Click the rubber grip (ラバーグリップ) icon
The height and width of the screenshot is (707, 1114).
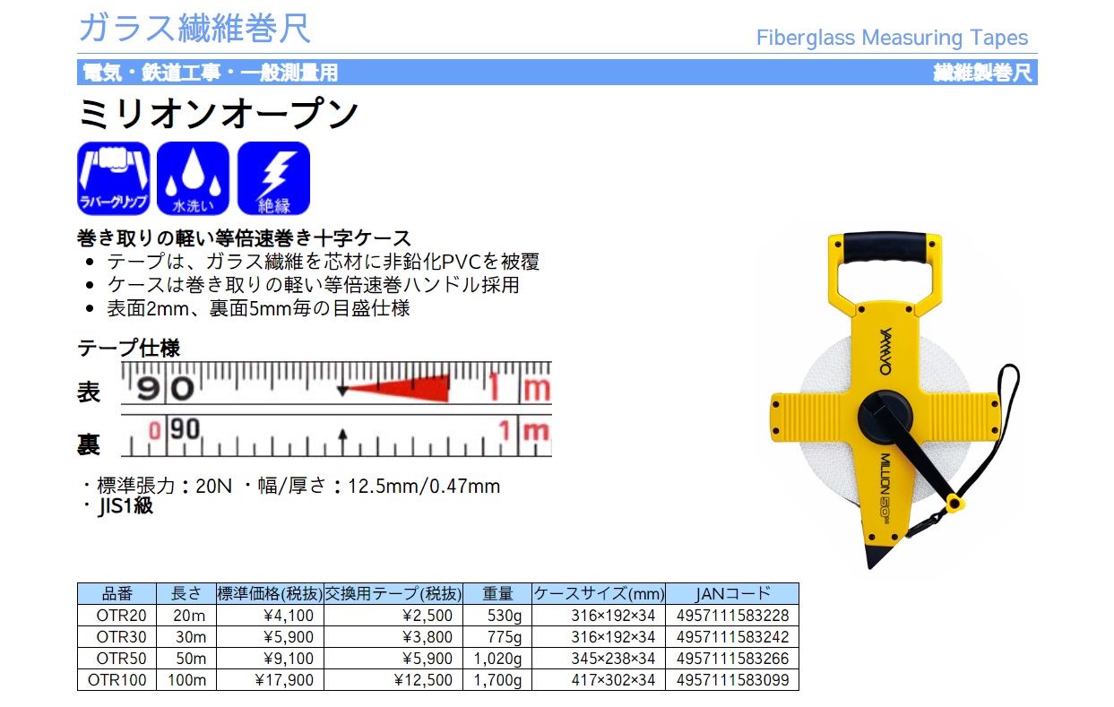[x=114, y=177]
